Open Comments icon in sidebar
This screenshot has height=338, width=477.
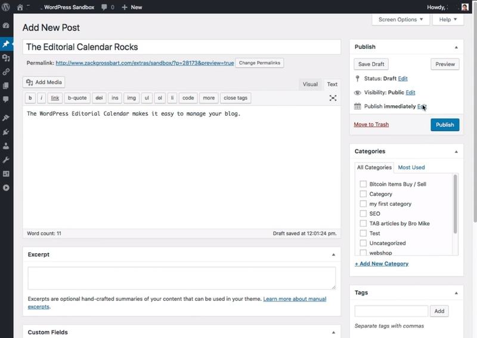[6, 99]
